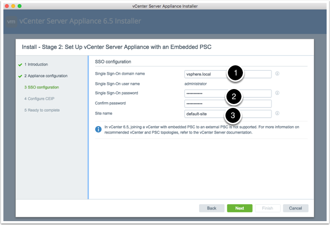Select step 3 SSO configuration
The image size is (330, 225).
41,88
